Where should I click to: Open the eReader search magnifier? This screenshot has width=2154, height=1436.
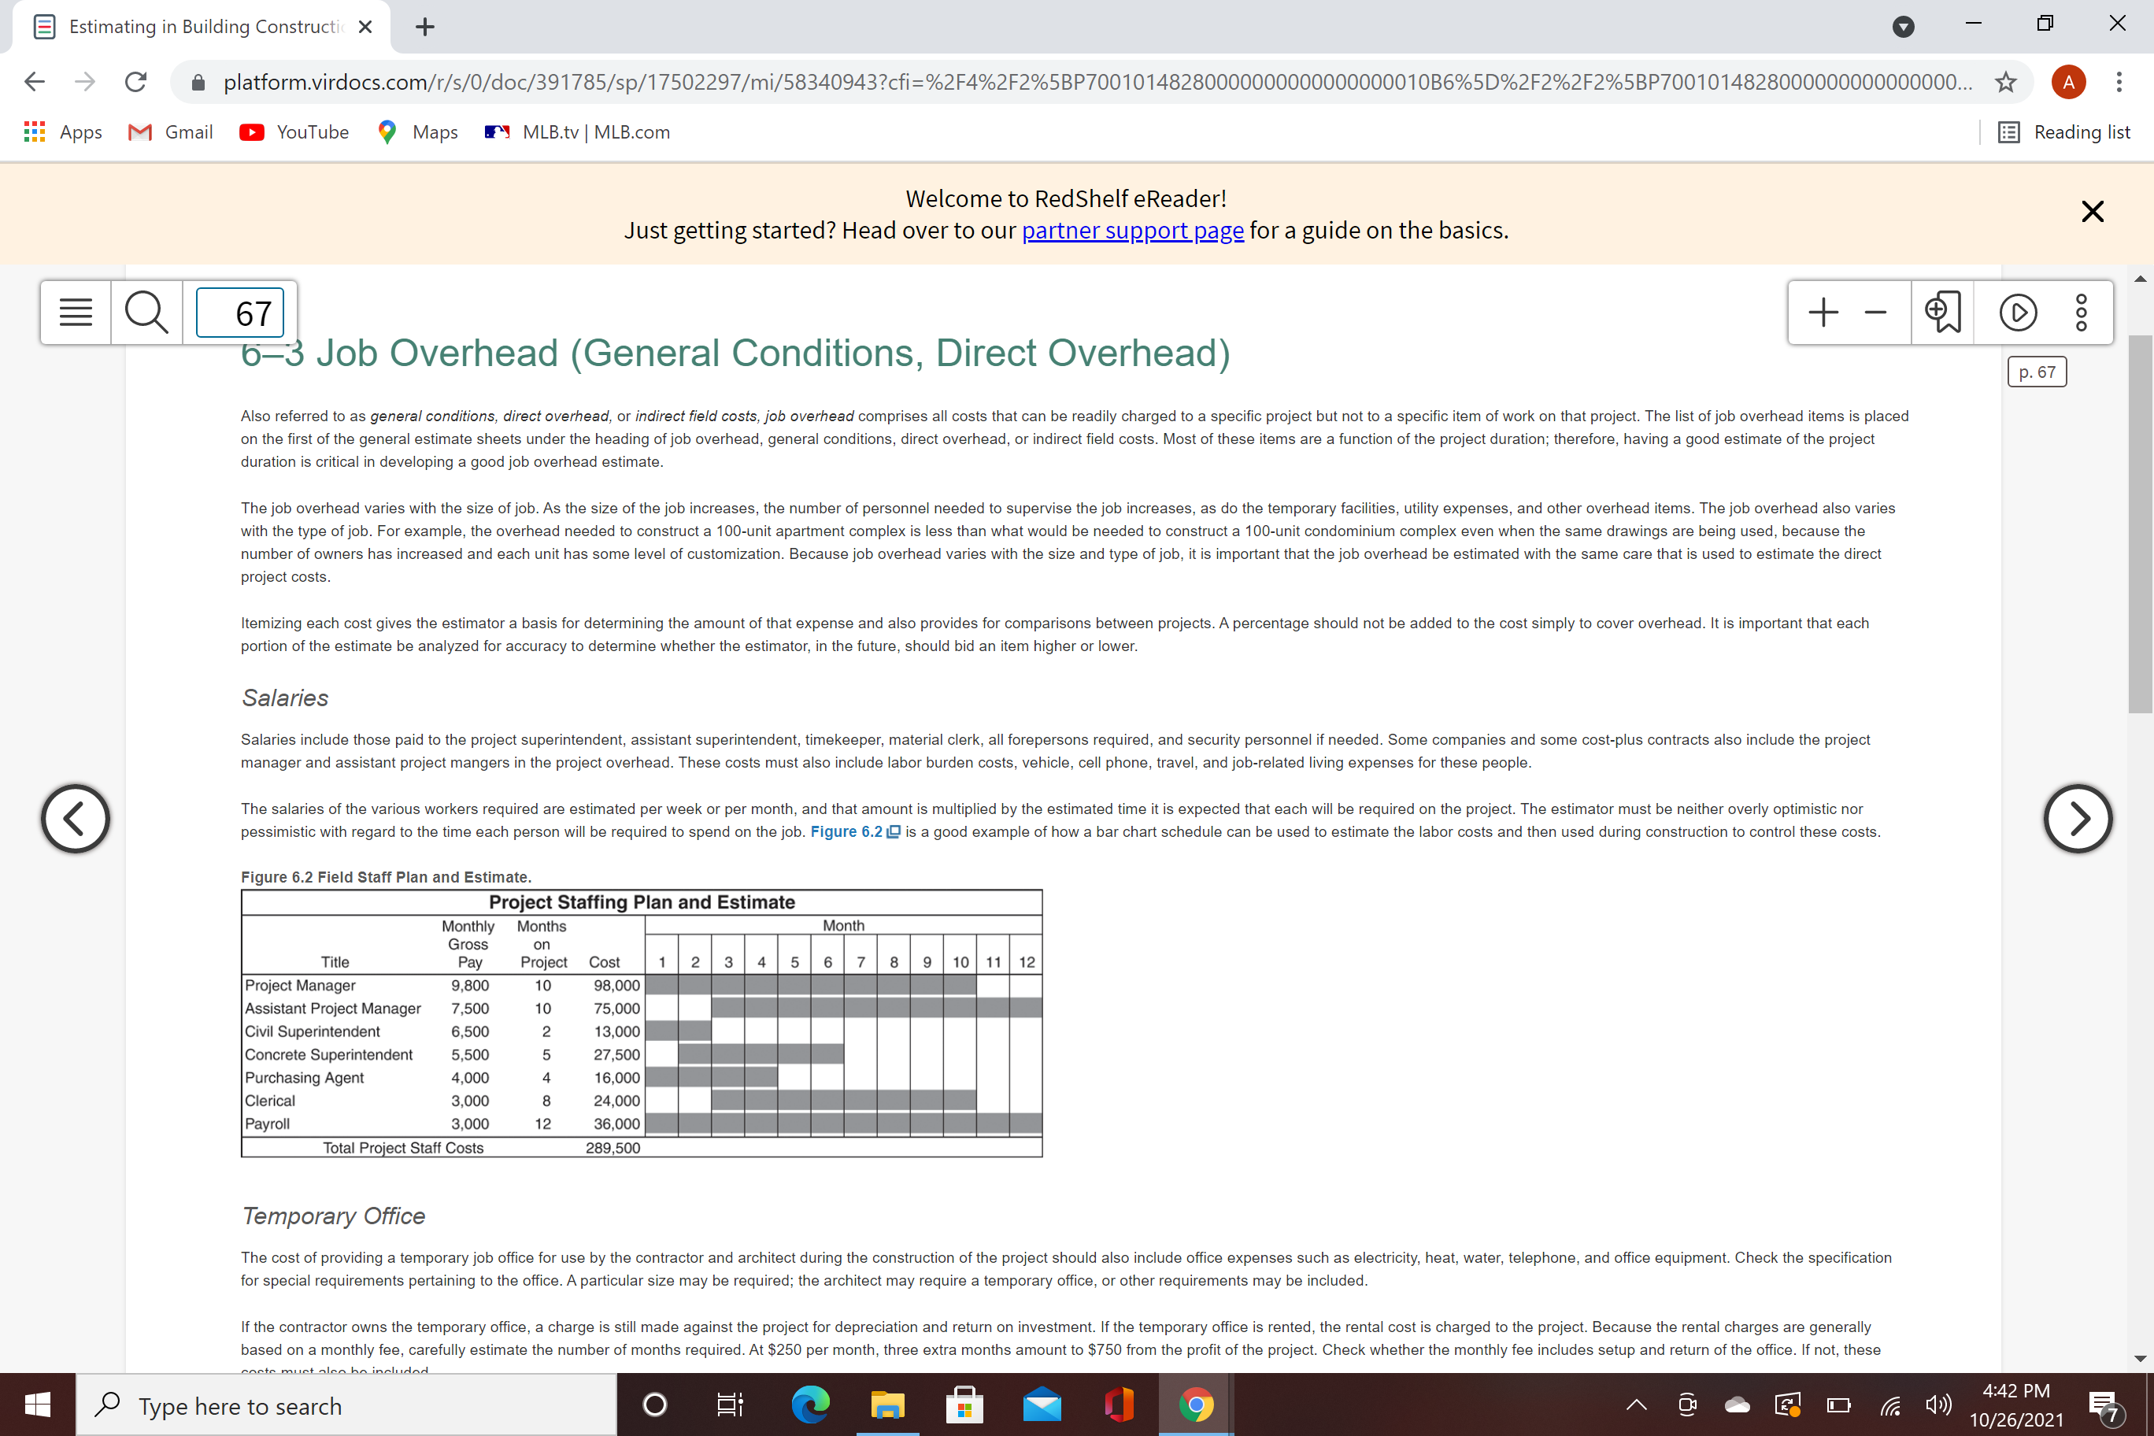click(x=146, y=313)
